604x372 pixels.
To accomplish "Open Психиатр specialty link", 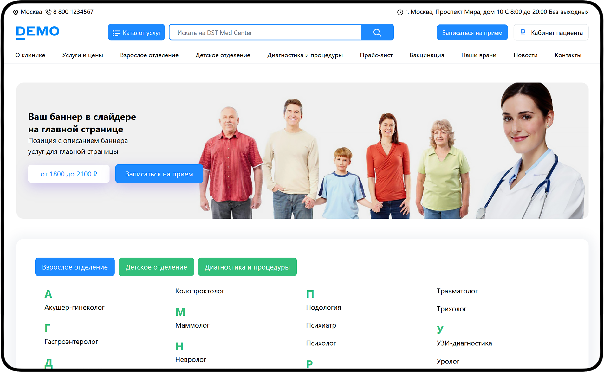I will [321, 325].
